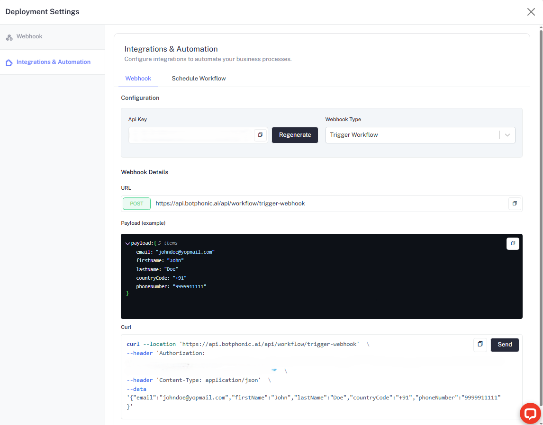This screenshot has width=543, height=425.
Task: Select the Integrations & Automation sidebar icon
Action: click(9, 62)
